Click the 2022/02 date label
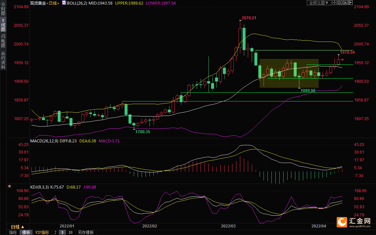This screenshot has height=235, width=376. (x=149, y=226)
